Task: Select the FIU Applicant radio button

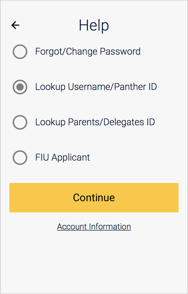Action: (20, 158)
